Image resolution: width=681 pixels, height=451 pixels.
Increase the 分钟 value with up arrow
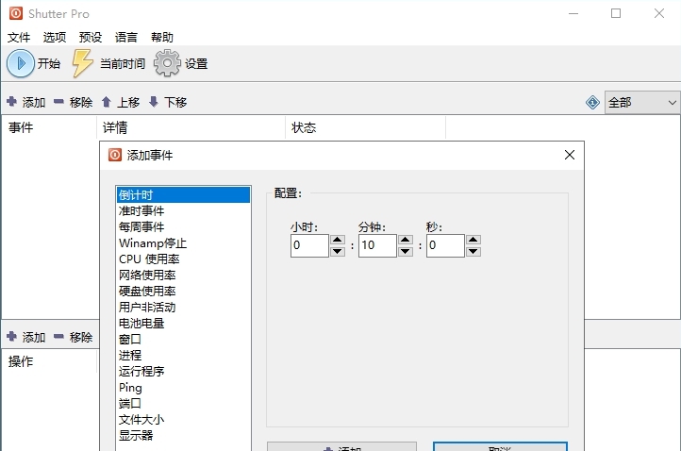[x=406, y=240]
